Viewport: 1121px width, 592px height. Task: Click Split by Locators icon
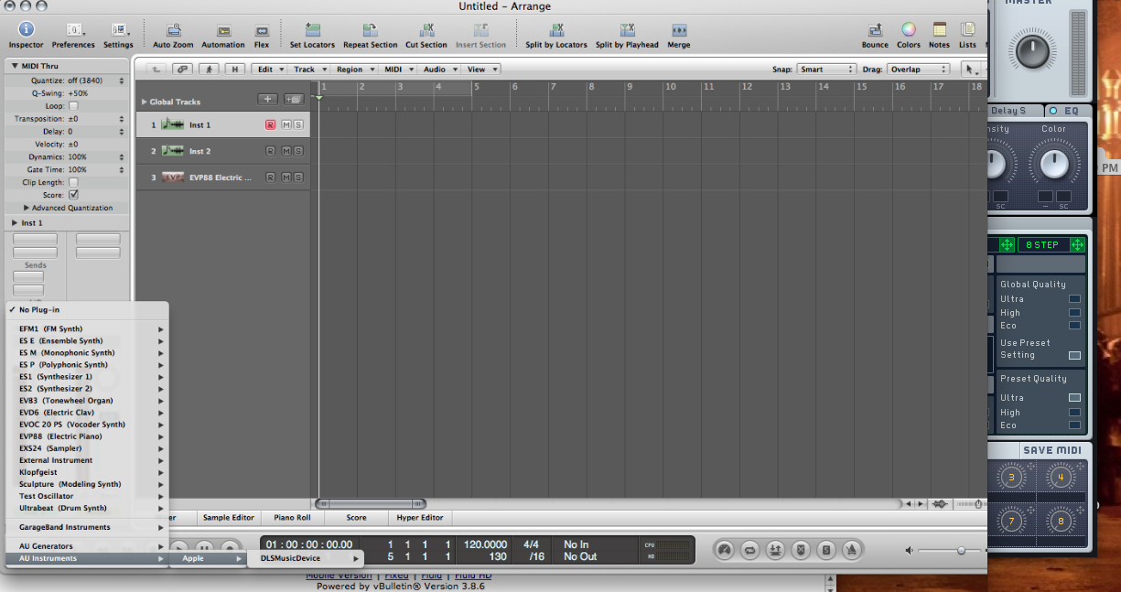tap(556, 30)
